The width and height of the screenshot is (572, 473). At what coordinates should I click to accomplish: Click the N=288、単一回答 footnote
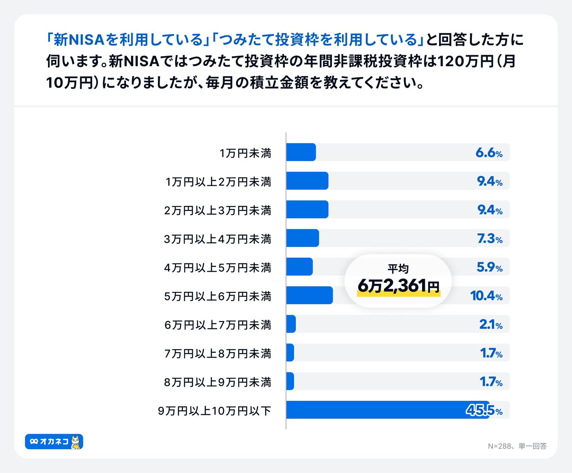(x=517, y=446)
